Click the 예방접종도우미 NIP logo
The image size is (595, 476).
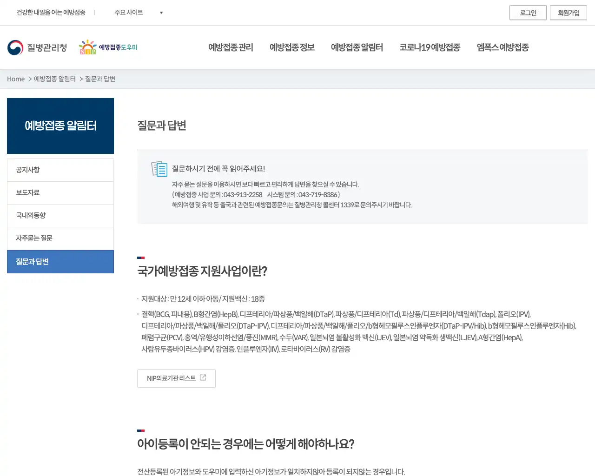[x=108, y=46]
